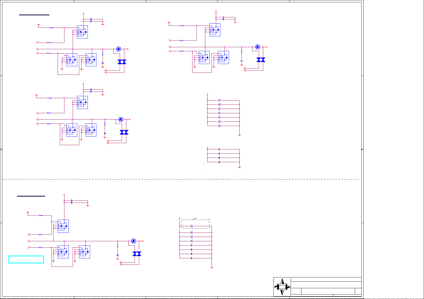
Task: Select blue bowtie symbol in top-left circuit
Action: tap(122, 62)
